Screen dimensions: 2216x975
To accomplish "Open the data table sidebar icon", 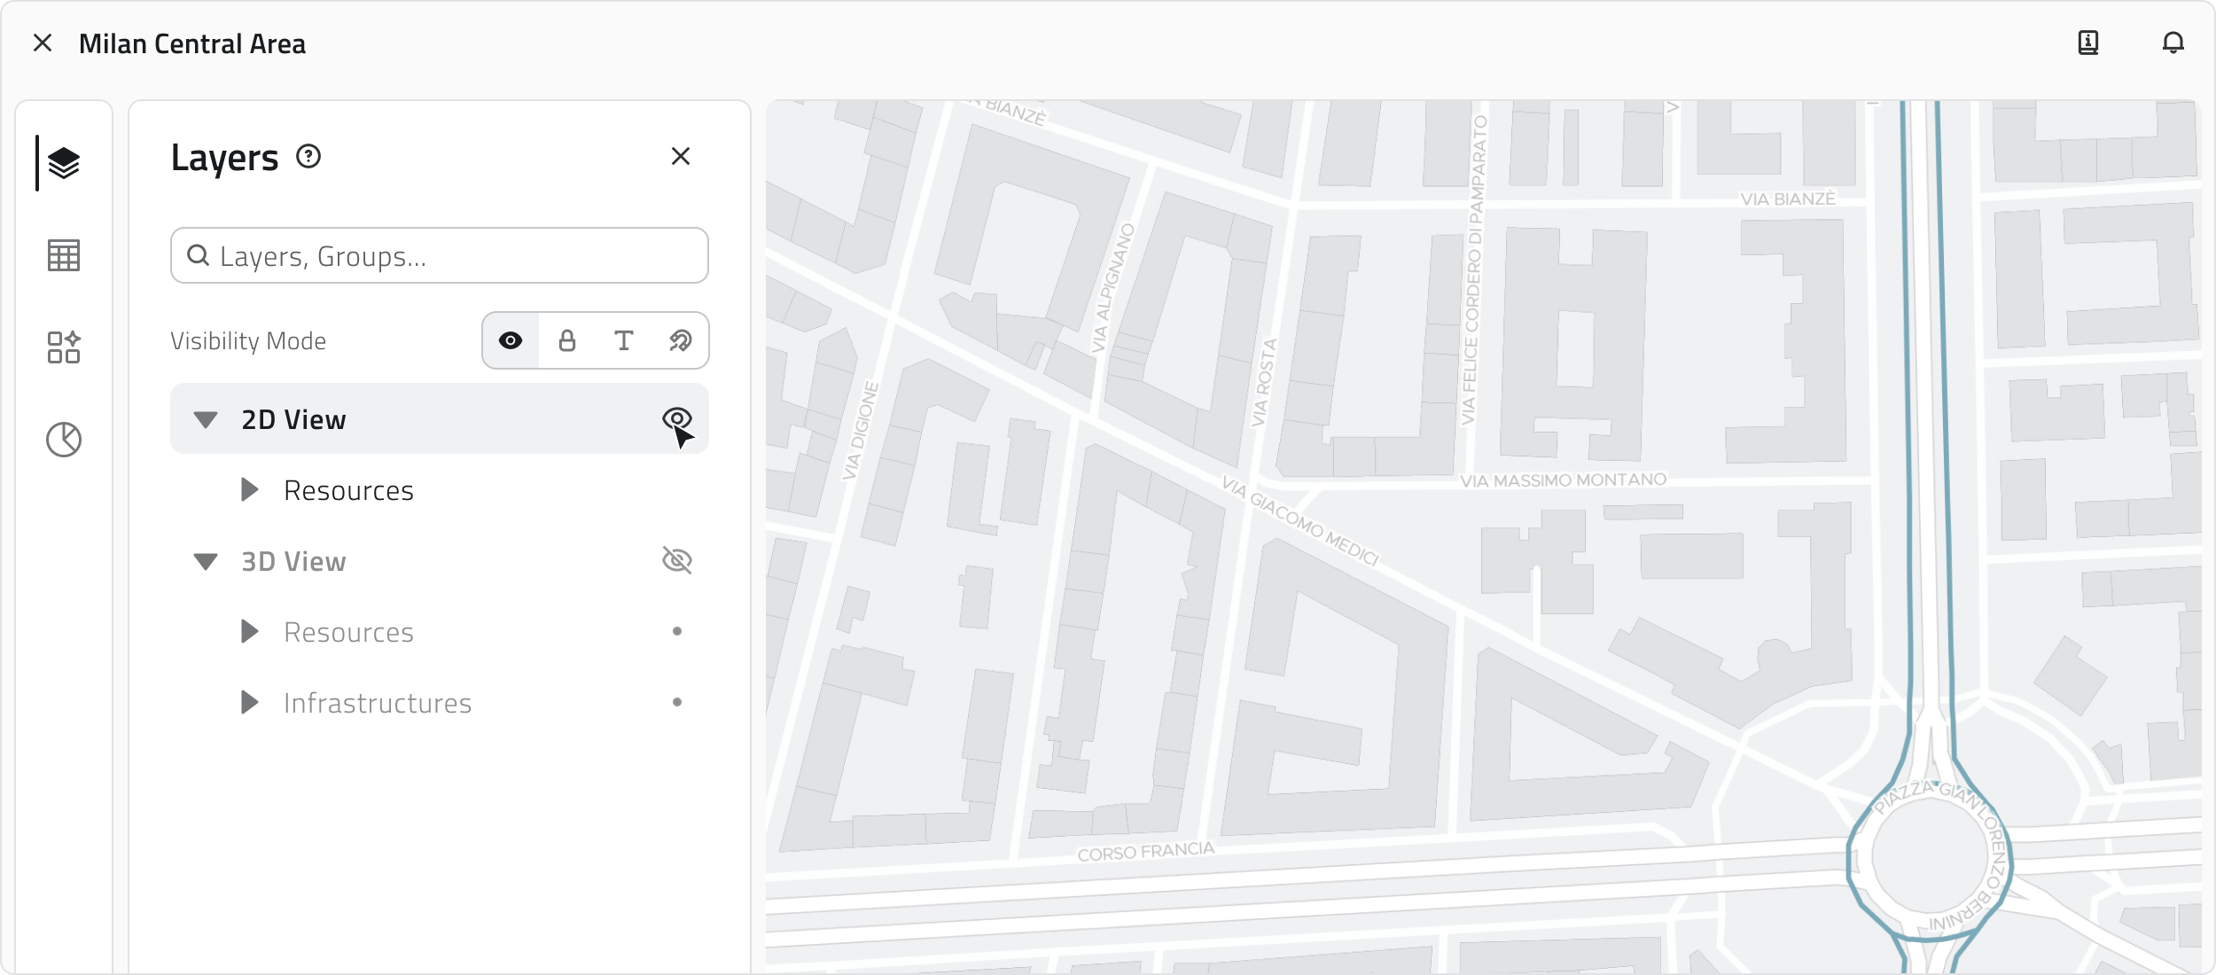I will (x=63, y=256).
